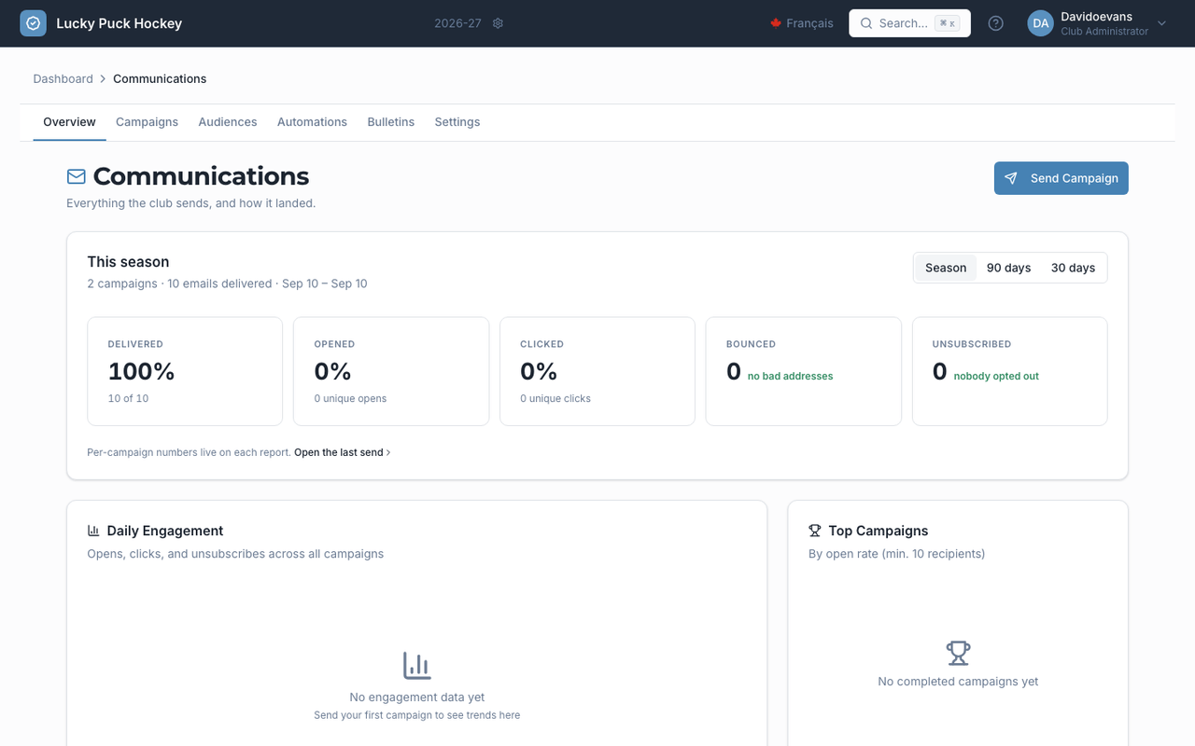The height and width of the screenshot is (746, 1195).
Task: Click the 'Club Administrator' role text
Action: pyautogui.click(x=1104, y=32)
